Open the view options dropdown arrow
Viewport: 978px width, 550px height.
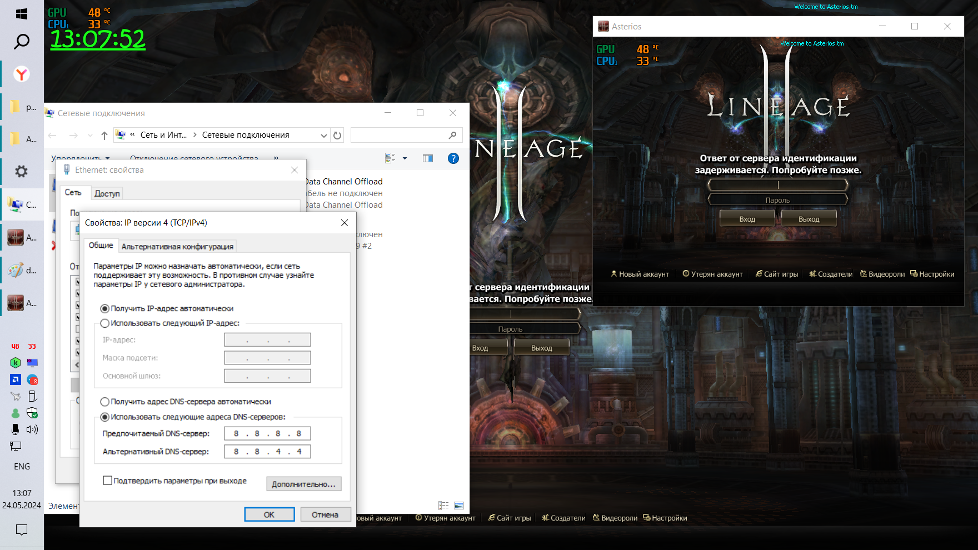(405, 158)
